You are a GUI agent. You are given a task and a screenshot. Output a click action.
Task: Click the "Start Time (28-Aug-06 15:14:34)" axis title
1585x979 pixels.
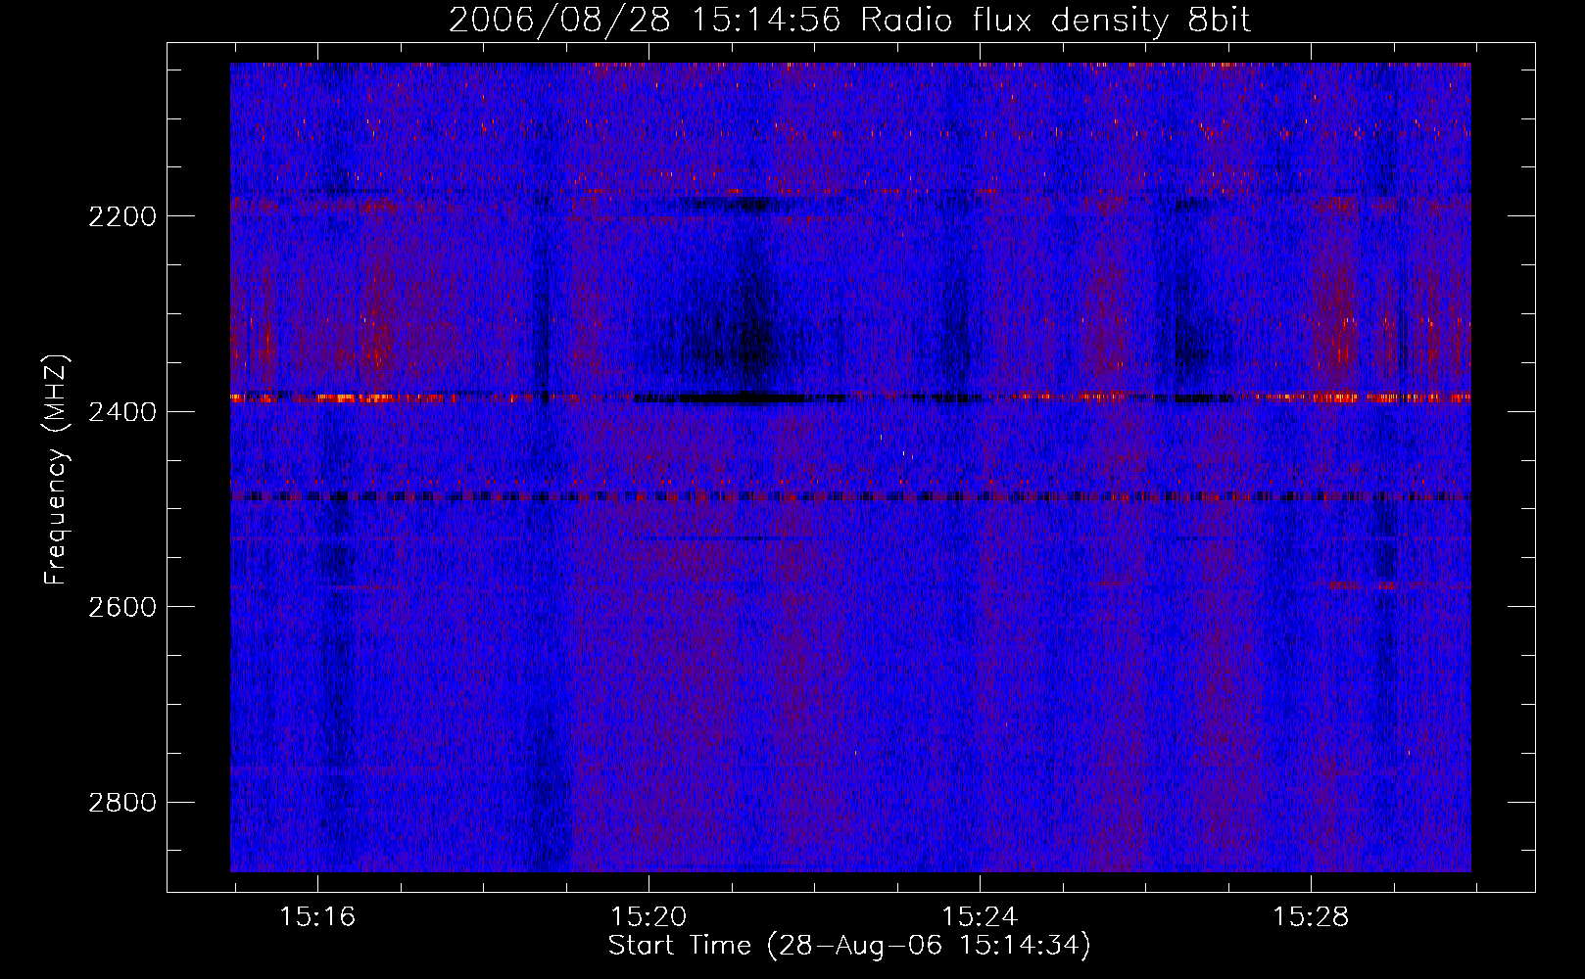click(x=849, y=946)
